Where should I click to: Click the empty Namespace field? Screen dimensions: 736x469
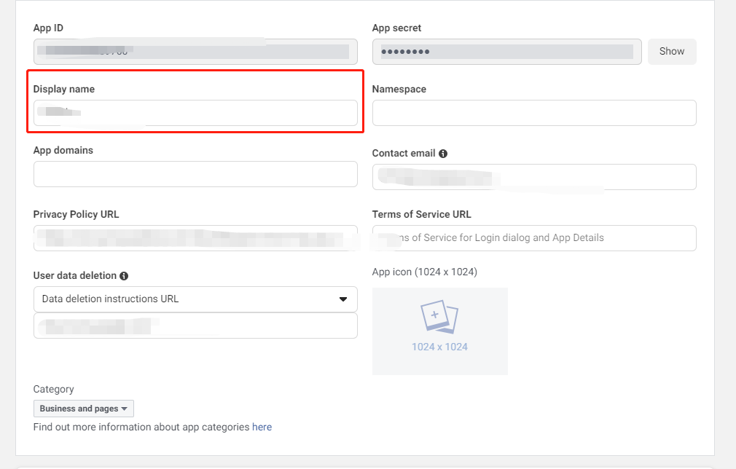[x=533, y=113]
